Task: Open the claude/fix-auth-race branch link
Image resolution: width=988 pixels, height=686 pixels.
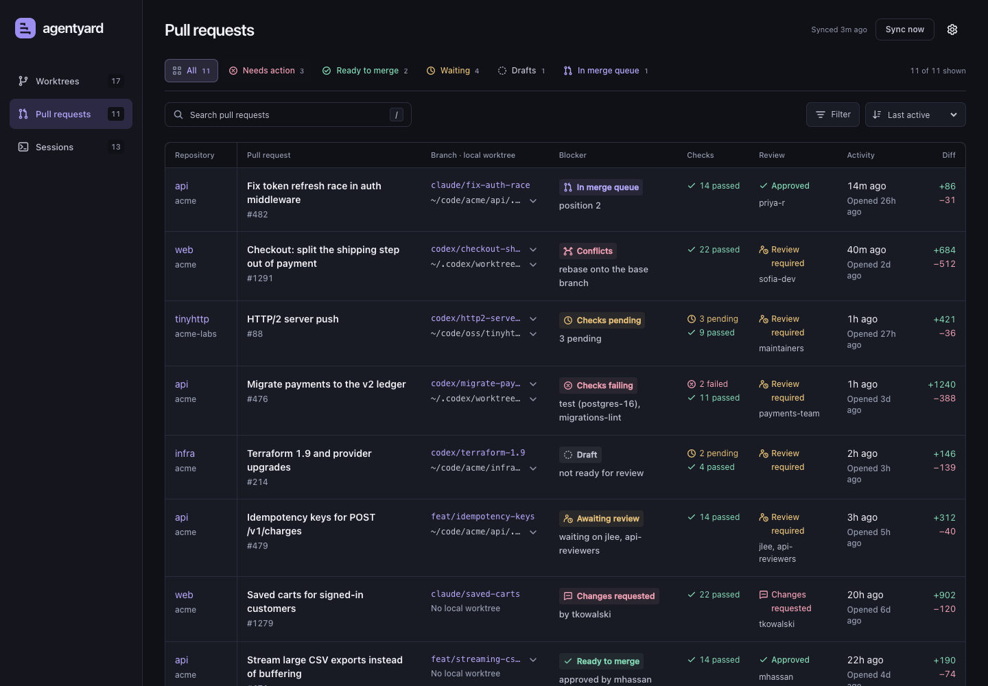Action: pos(480,185)
